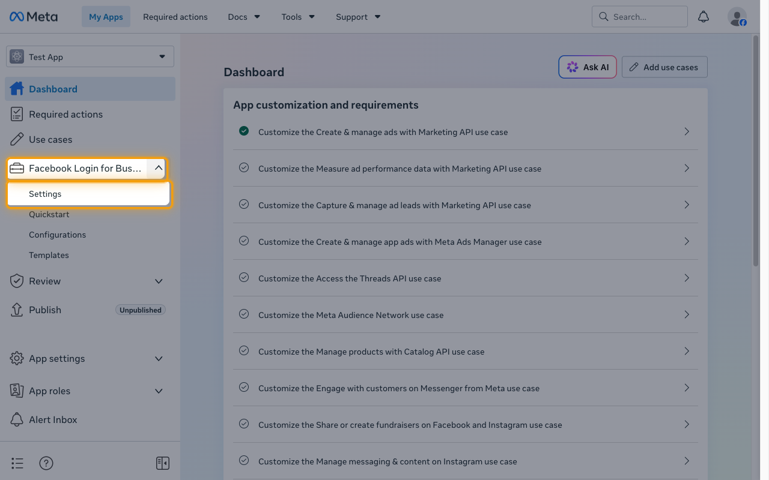Click the Use cases pencil icon

(17, 139)
